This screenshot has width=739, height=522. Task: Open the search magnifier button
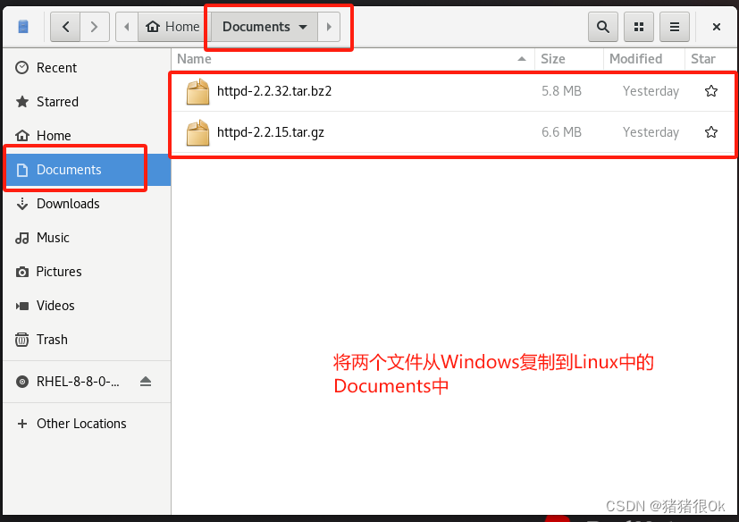pyautogui.click(x=603, y=27)
